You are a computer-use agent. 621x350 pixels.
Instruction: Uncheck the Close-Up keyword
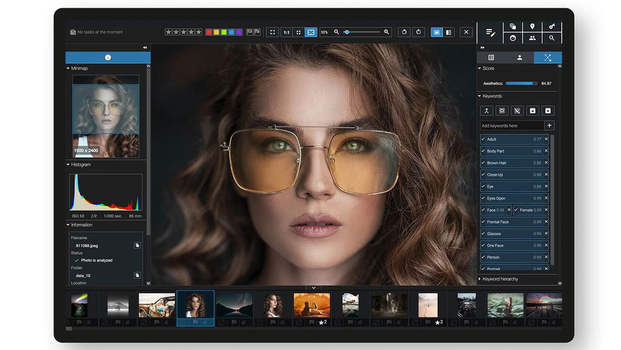pyautogui.click(x=483, y=175)
